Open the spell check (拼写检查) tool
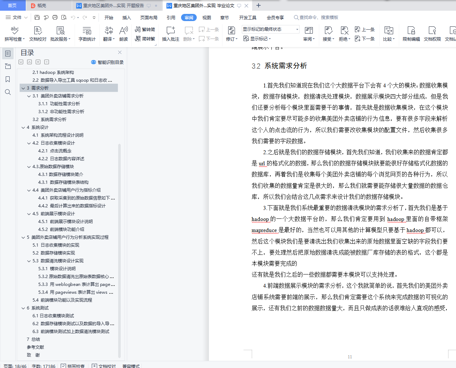456x368 pixels. coord(15,34)
